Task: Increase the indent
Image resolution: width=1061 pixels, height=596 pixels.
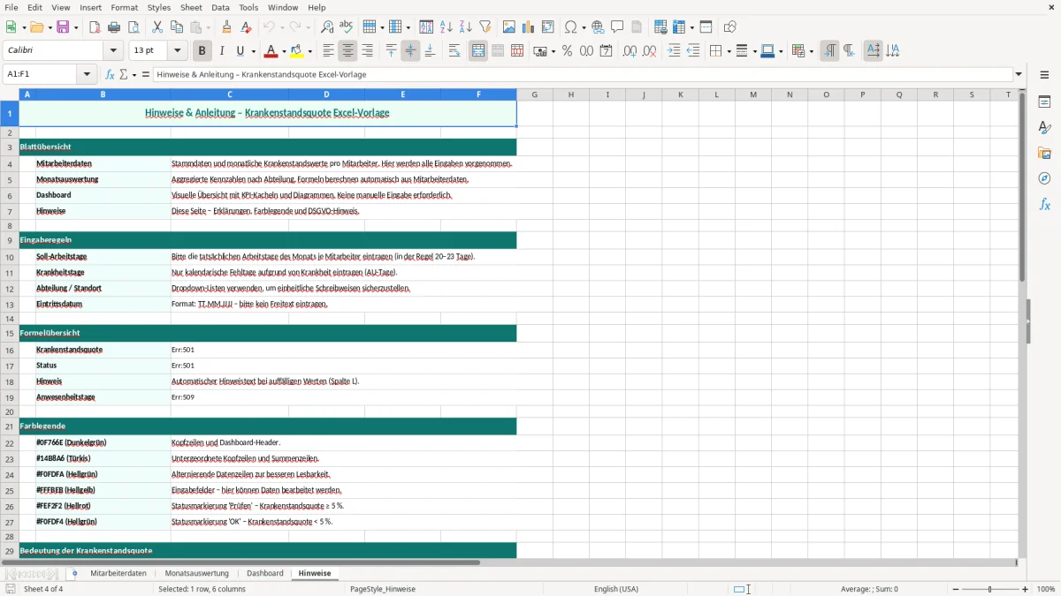Action: click(x=674, y=51)
